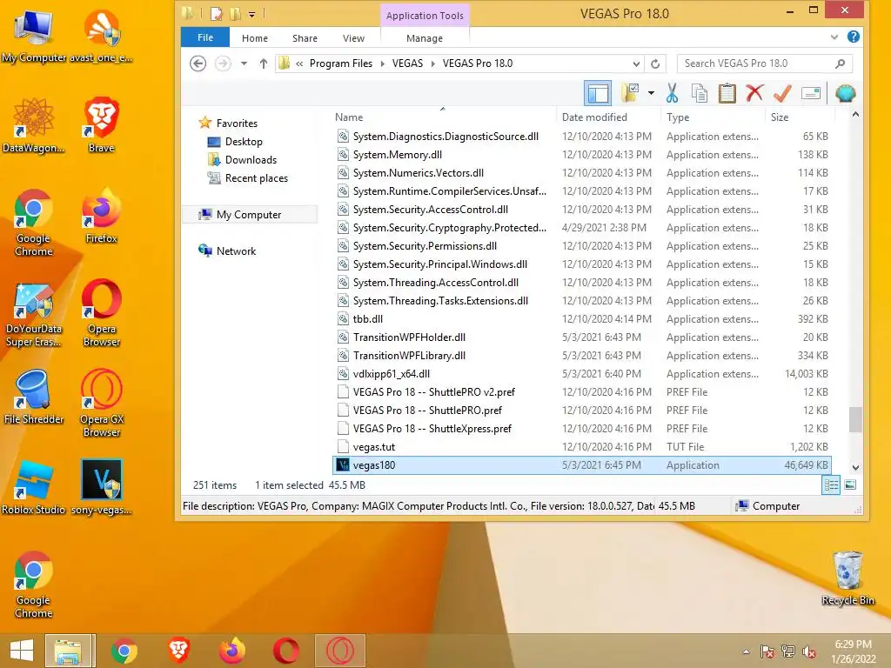This screenshot has width=891, height=668.
Task: Open the View ribbon tab
Action: click(353, 38)
